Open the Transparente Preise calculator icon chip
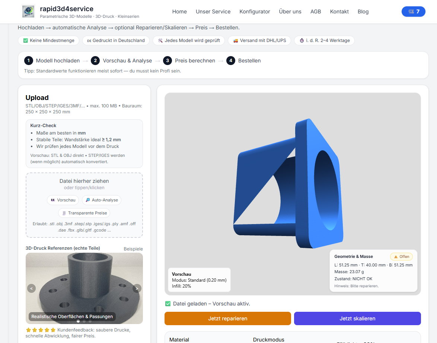The height and width of the screenshot is (343, 437). pos(64,213)
